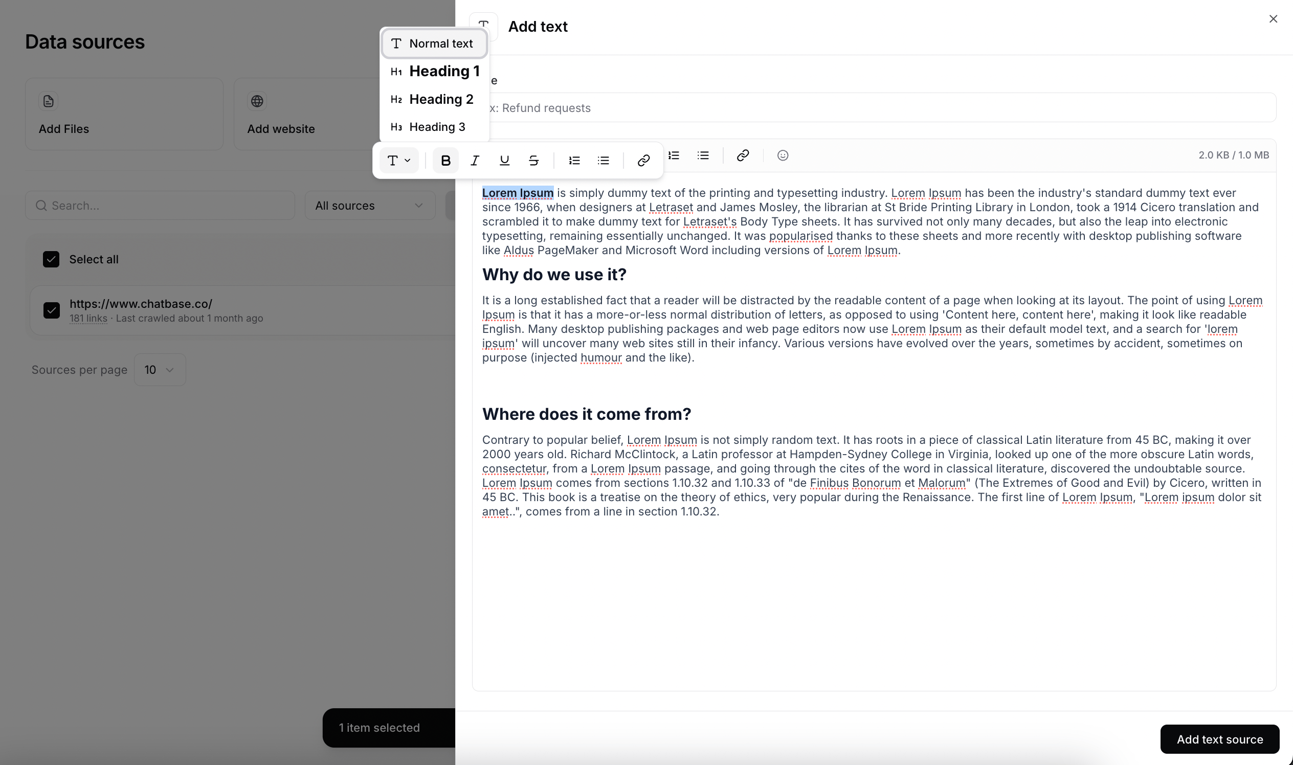
Task: Click link icon next to the emoji button
Action: (743, 155)
